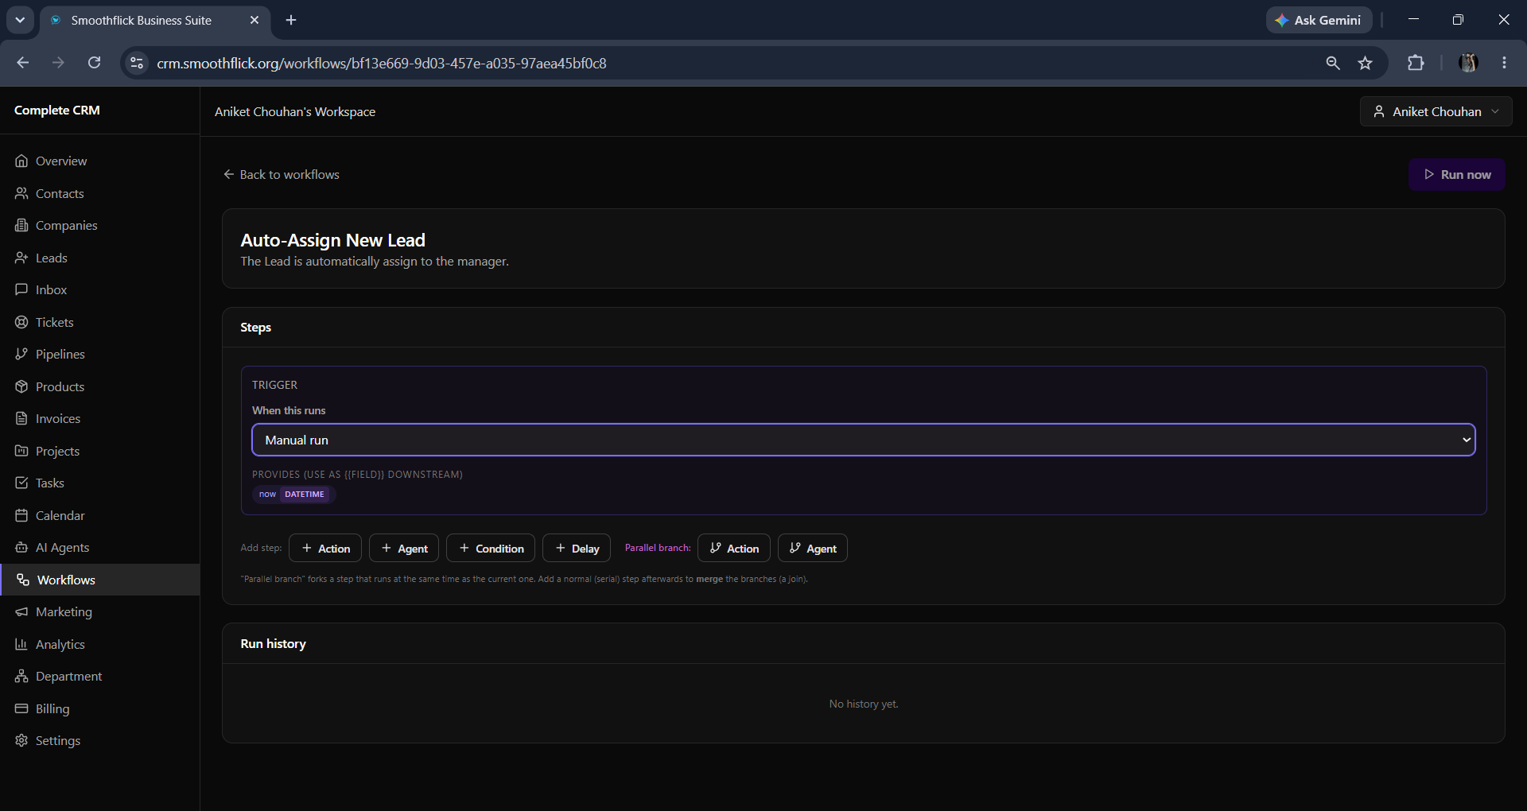The image size is (1527, 811).
Task: Return via Back to workflows link
Action: [x=282, y=174]
